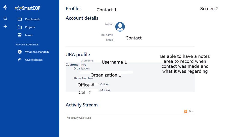Click the Activity Stream heading
Image resolution: width=251 pixels, height=137 pixels.
(x=82, y=105)
